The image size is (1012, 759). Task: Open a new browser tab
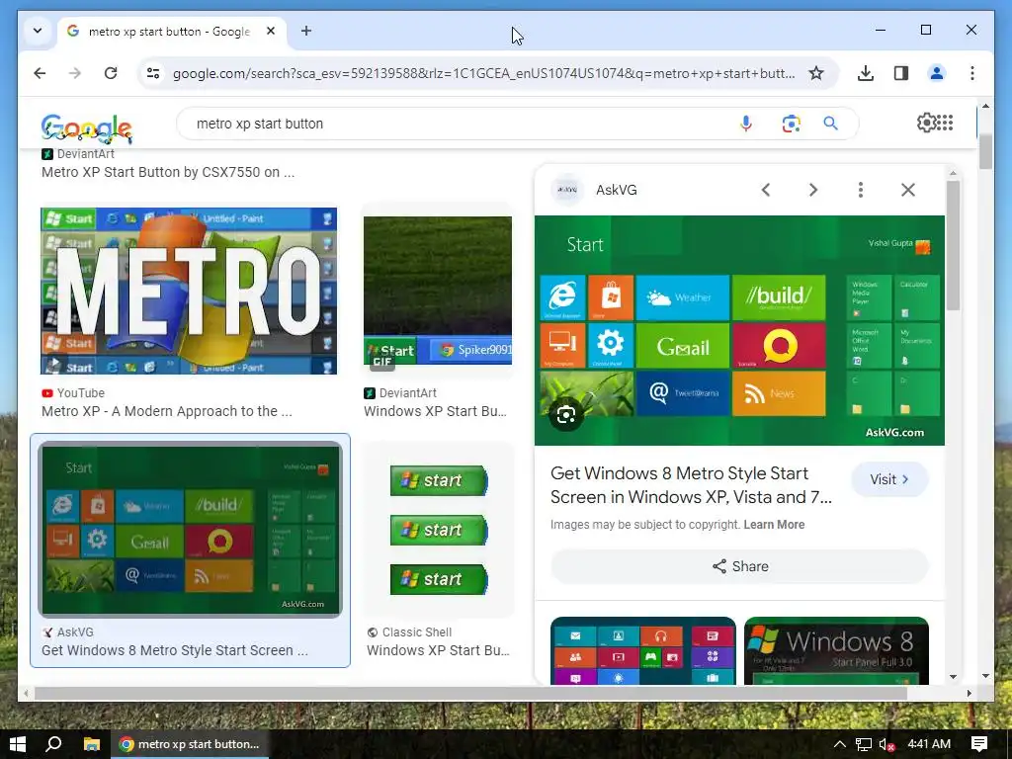[306, 31]
